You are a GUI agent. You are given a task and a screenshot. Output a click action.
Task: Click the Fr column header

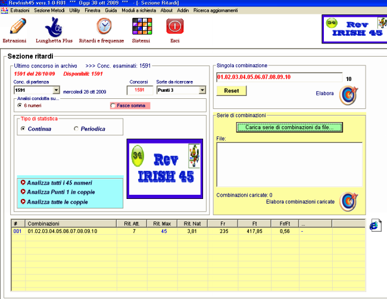pyautogui.click(x=223, y=224)
